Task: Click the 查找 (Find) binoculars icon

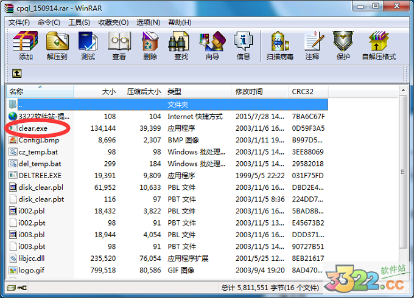Action: 179,41
